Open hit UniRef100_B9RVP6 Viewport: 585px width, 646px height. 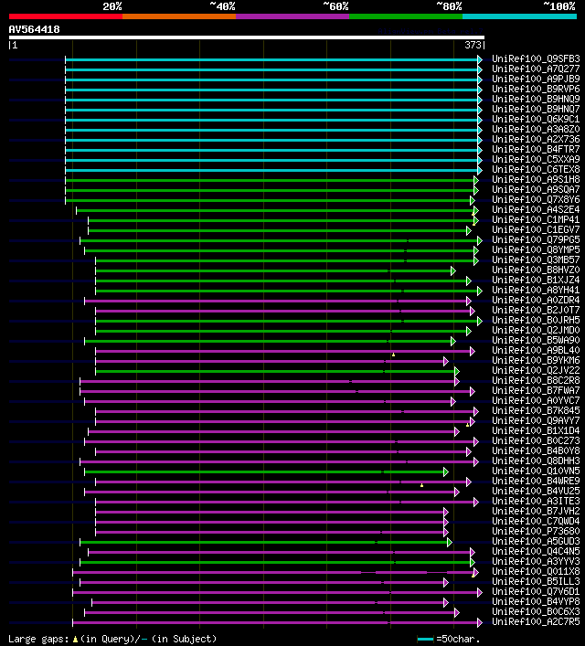click(x=536, y=89)
